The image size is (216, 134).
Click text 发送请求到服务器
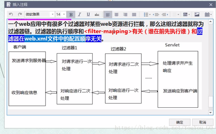point(29,60)
